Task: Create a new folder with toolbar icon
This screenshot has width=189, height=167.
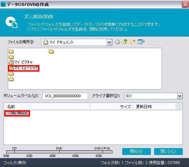Action: coord(133,42)
